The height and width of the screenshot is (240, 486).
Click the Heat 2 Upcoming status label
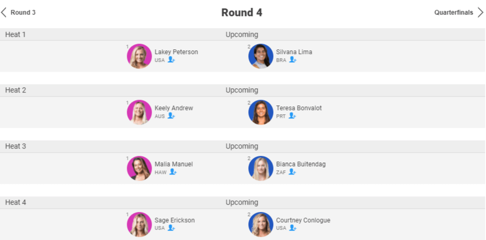(242, 90)
